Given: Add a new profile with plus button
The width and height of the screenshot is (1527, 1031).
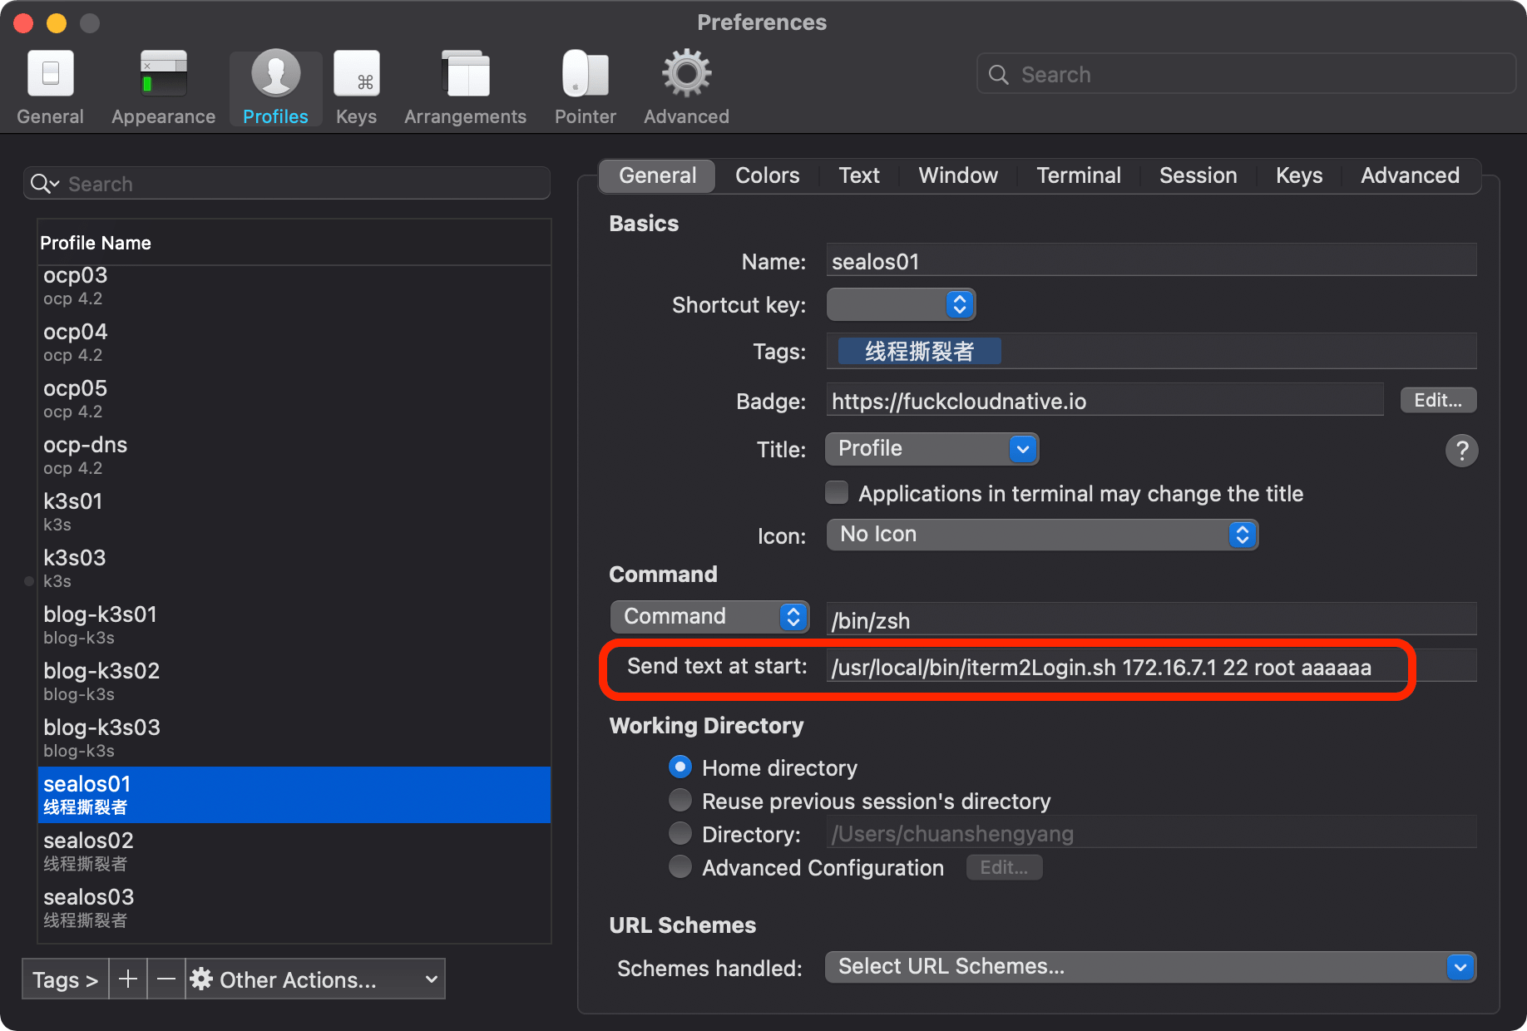Looking at the screenshot, I should [x=128, y=979].
